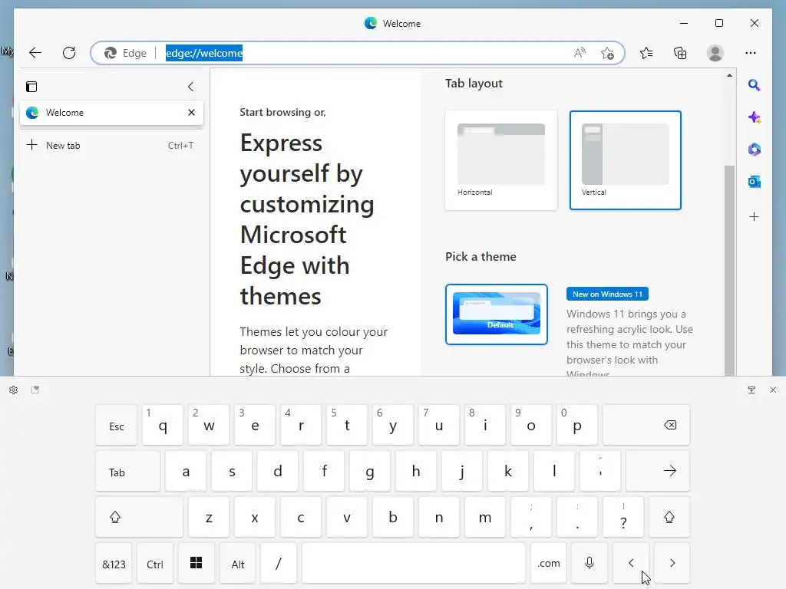Refresh the Welcome page
The width and height of the screenshot is (786, 589).
[x=69, y=53]
